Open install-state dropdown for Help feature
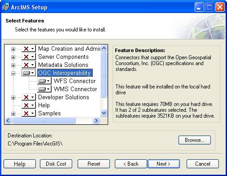 29,105
